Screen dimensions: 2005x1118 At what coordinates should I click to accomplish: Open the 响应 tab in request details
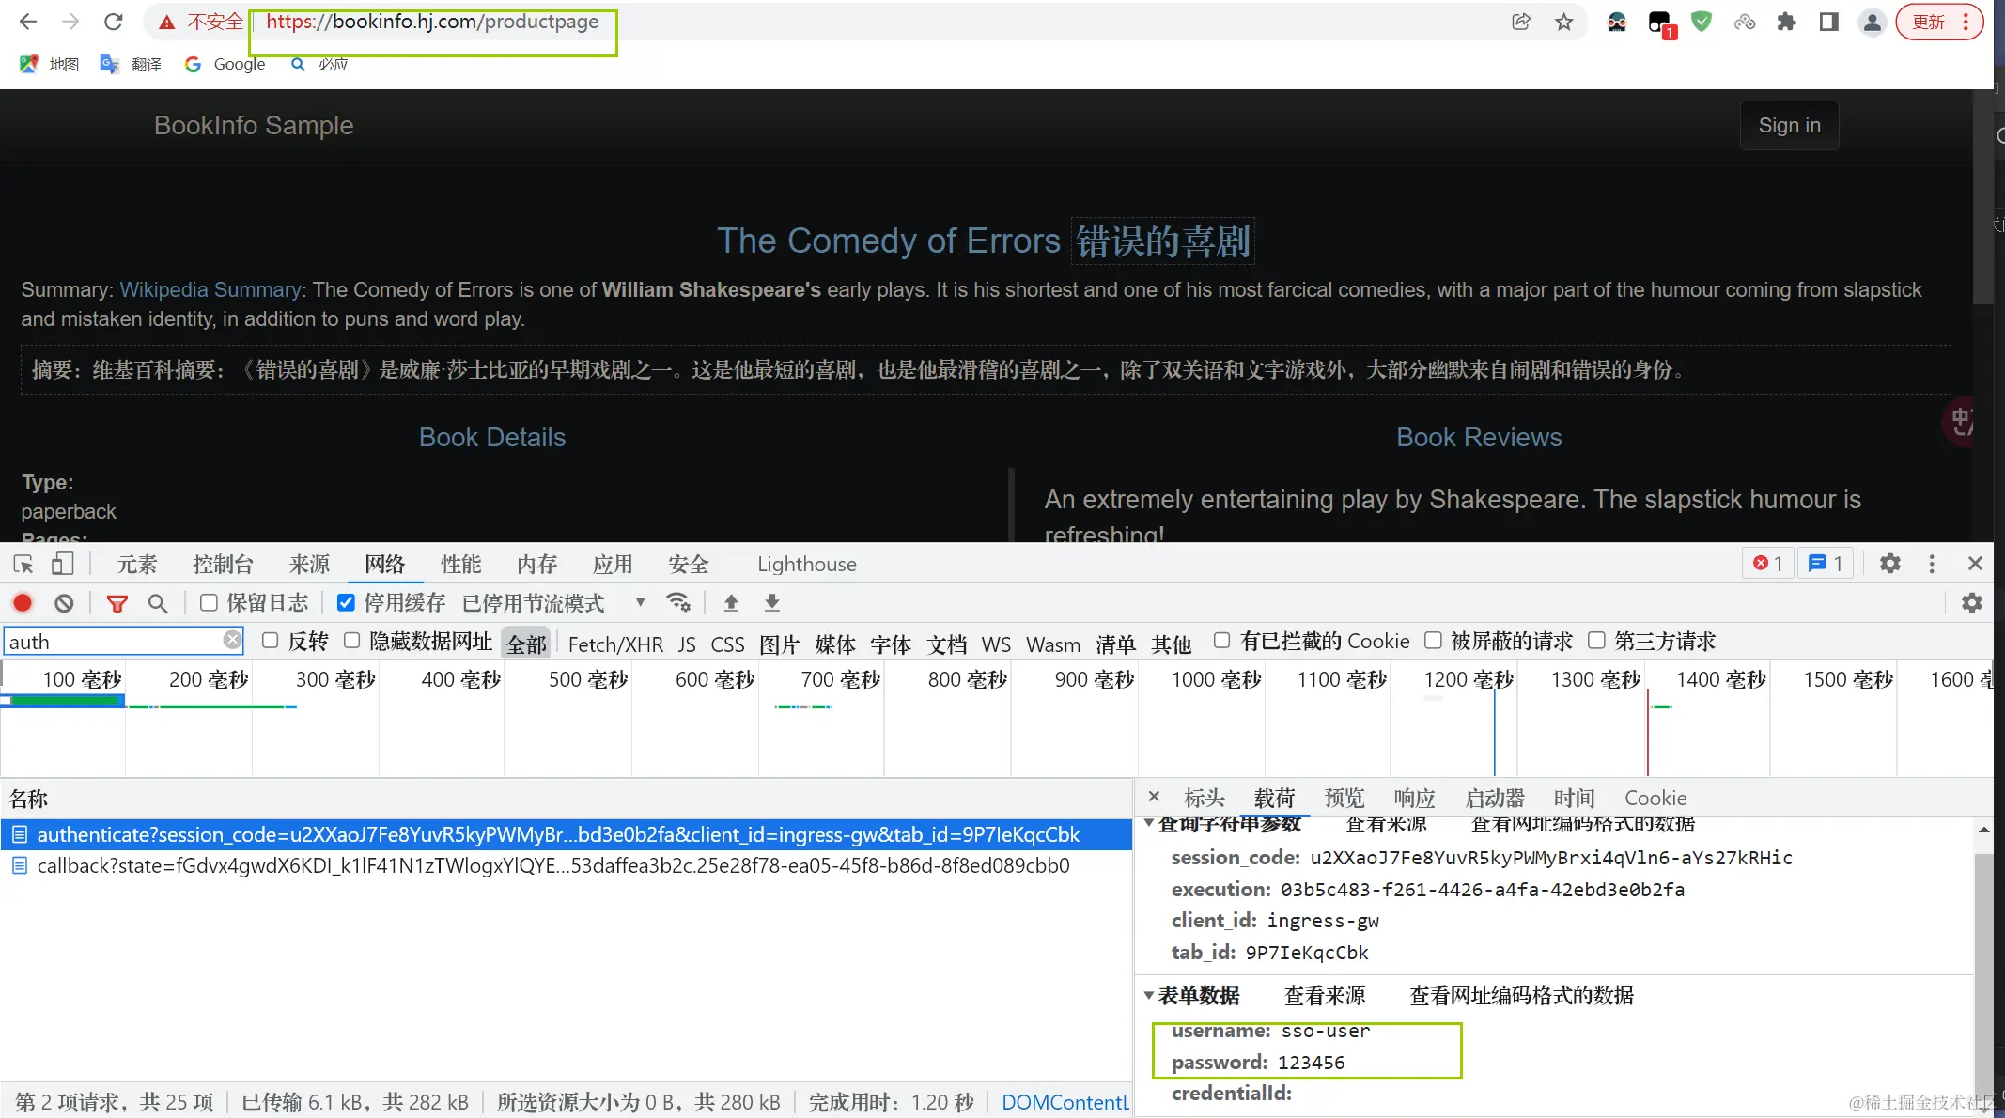click(1414, 799)
